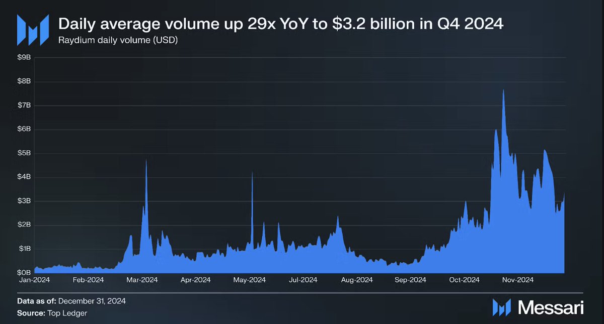Click the Messari wordmark at bottom right
This screenshot has width=604, height=324.
pos(550,307)
